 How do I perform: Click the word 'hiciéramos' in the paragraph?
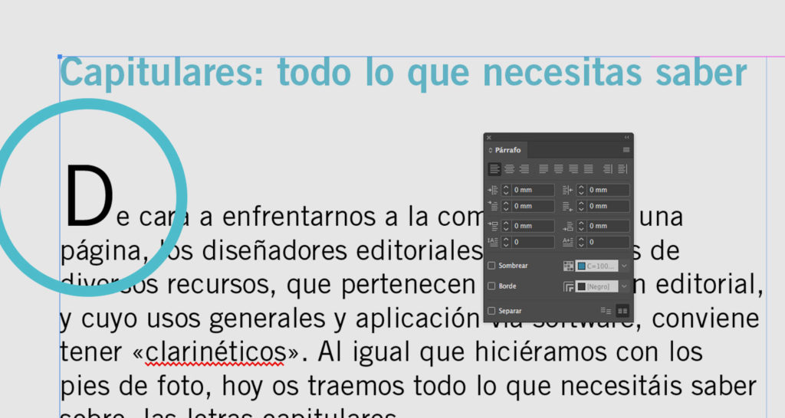tap(542, 351)
